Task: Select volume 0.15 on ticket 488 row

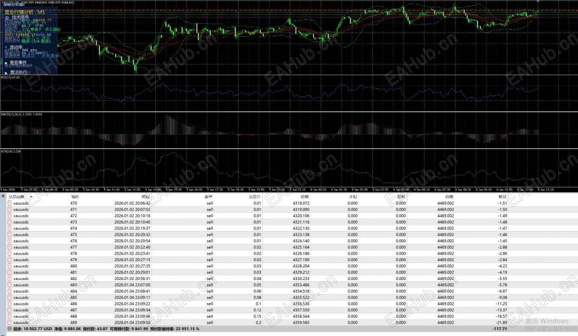Action: point(257,316)
